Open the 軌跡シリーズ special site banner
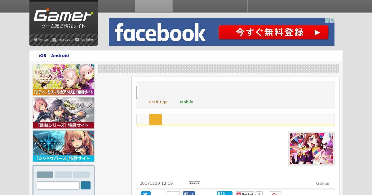The width and height of the screenshot is (372, 195). 64,113
